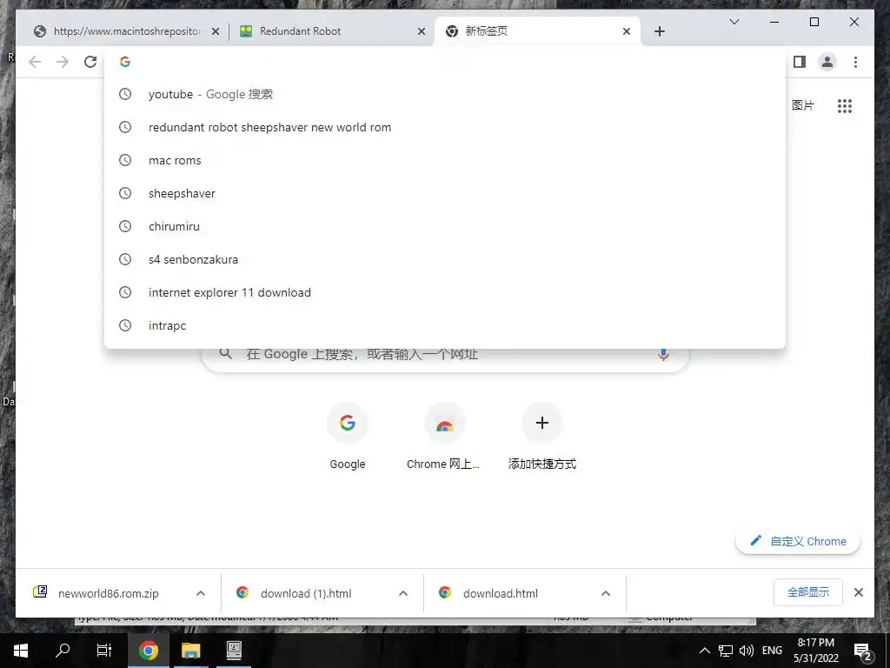
Task: Switch to the Redundant Robot tab
Action: (332, 31)
